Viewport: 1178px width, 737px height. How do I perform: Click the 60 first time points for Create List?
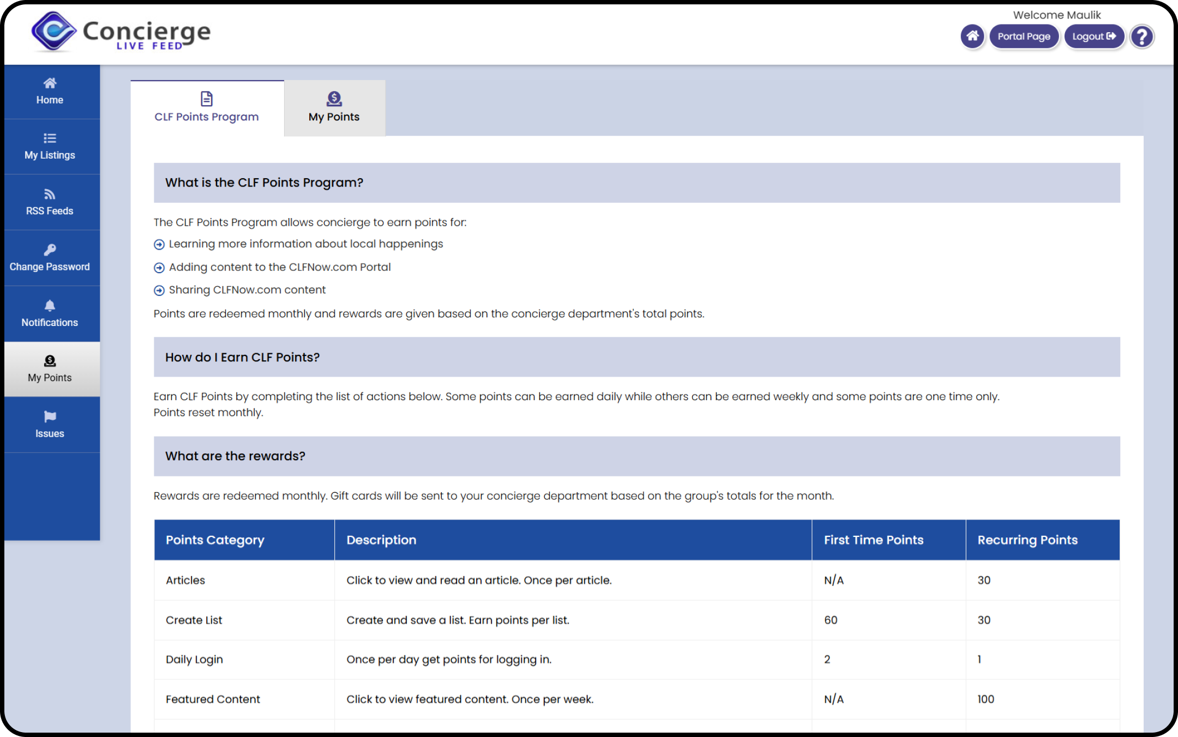pyautogui.click(x=831, y=620)
